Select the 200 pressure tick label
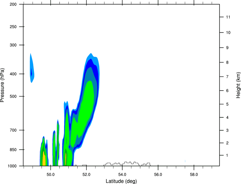 [13, 4]
